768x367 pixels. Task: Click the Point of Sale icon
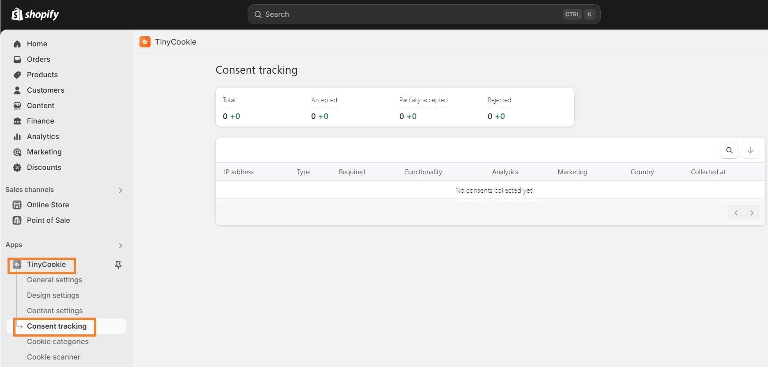tap(17, 220)
